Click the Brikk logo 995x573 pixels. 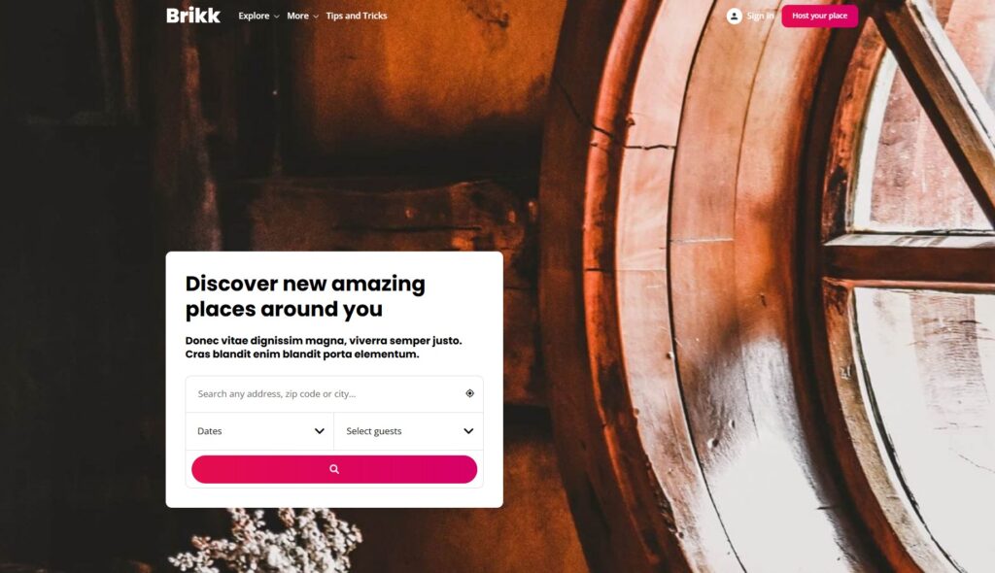click(x=193, y=16)
